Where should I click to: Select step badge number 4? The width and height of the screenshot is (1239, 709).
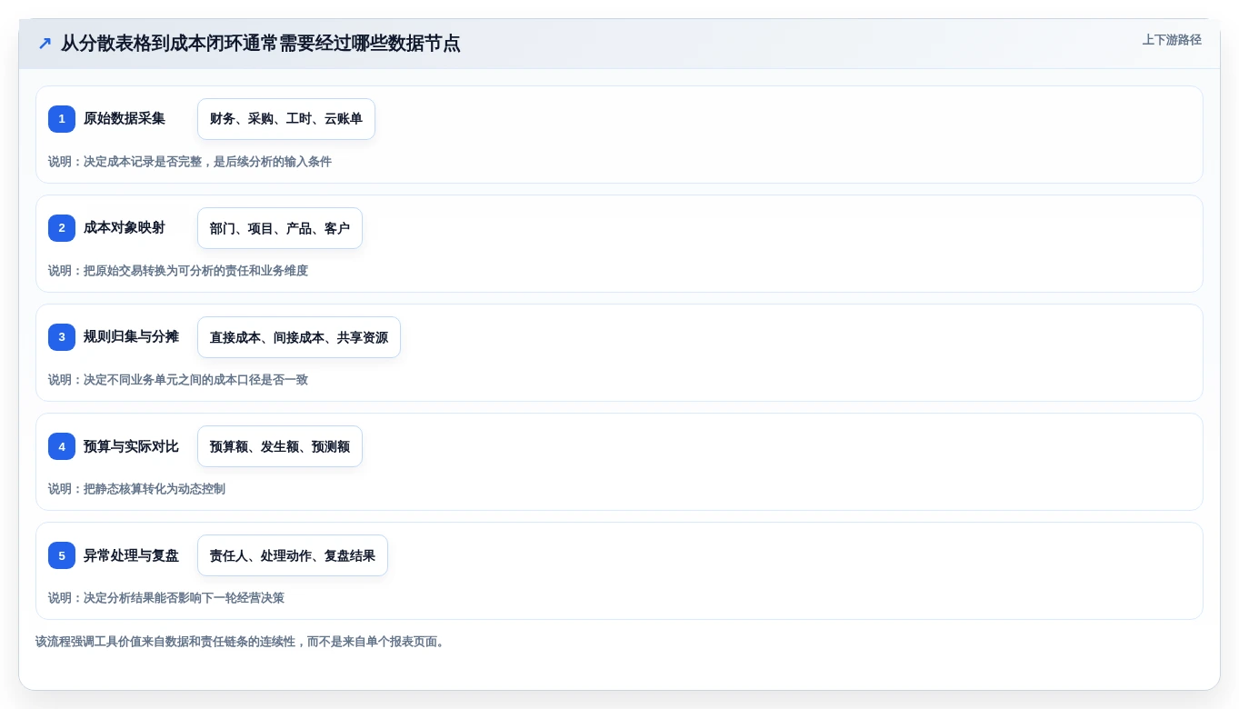pyautogui.click(x=62, y=446)
